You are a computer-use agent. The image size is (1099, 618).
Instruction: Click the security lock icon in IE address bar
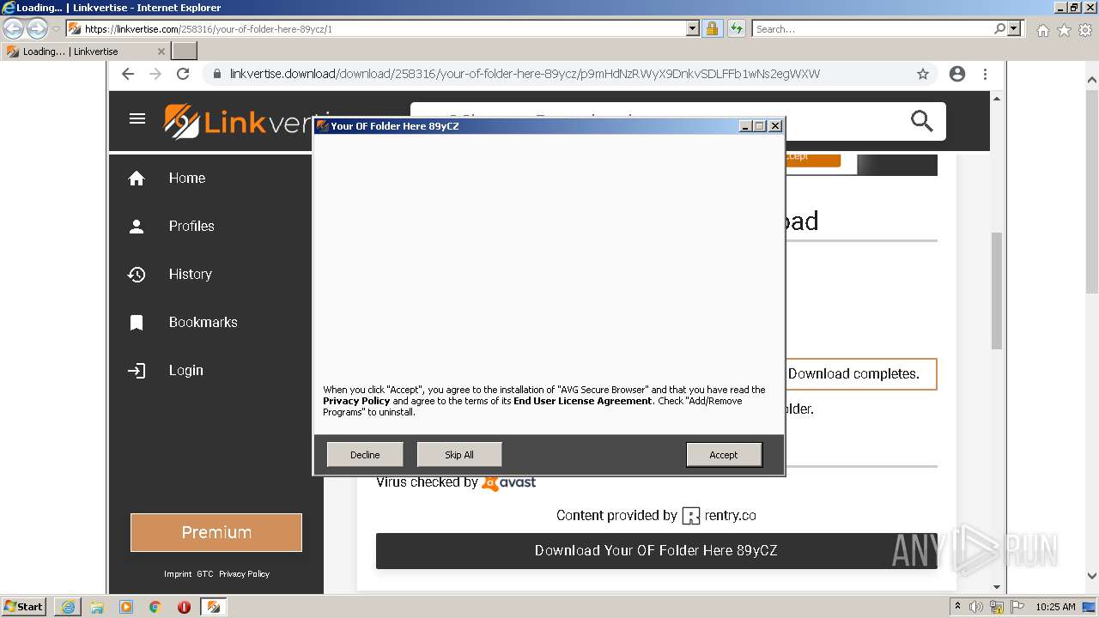[712, 28]
